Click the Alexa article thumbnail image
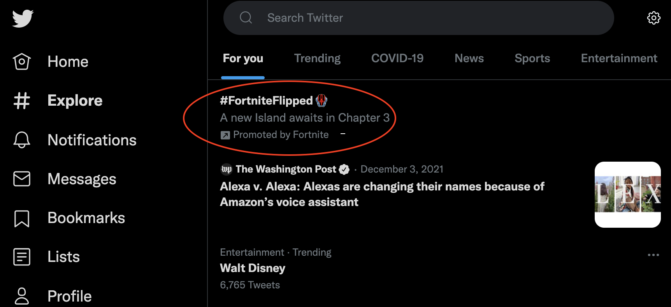The width and height of the screenshot is (671, 307). pyautogui.click(x=627, y=194)
